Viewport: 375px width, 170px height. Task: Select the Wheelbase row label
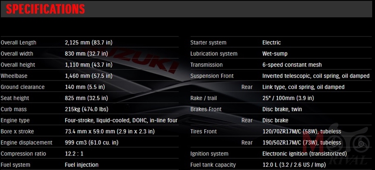point(14,76)
